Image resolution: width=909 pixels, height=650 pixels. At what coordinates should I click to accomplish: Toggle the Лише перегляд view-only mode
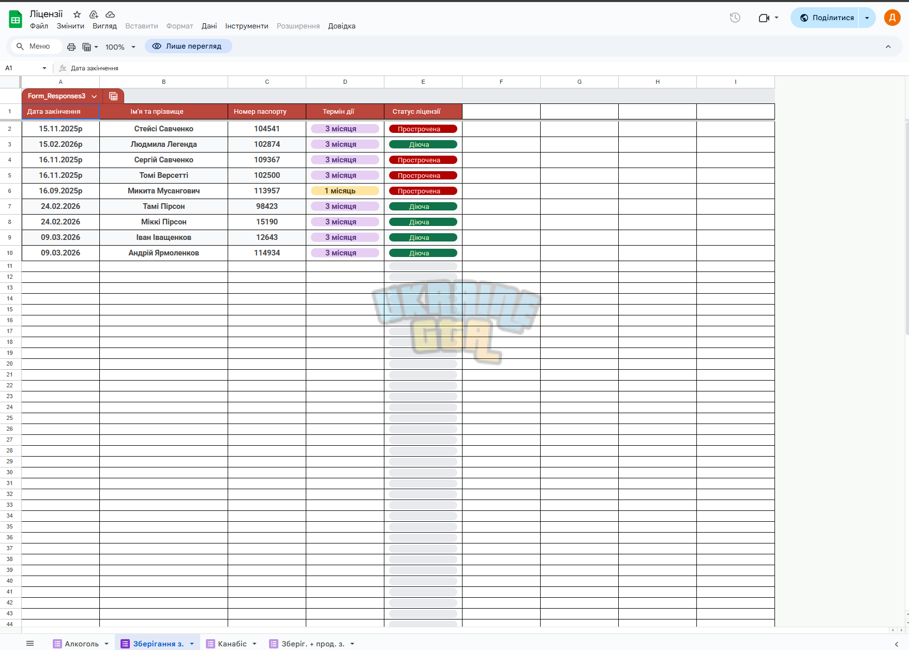pyautogui.click(x=188, y=46)
